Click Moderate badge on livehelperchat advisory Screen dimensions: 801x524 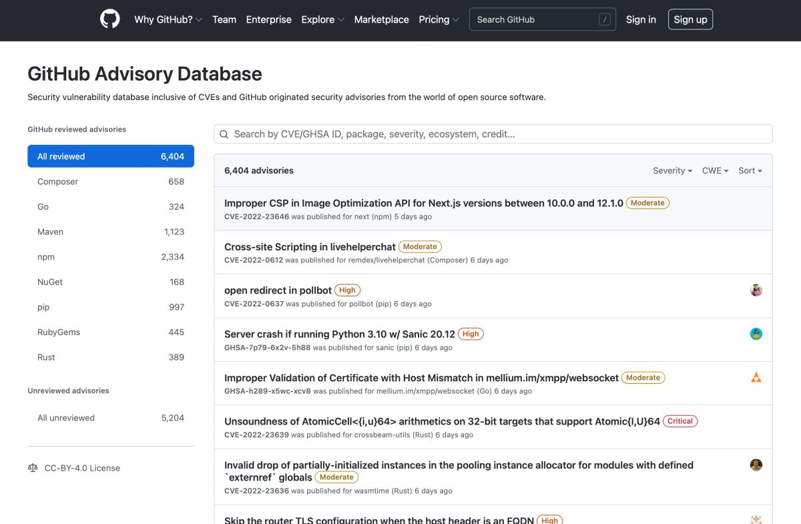point(420,247)
